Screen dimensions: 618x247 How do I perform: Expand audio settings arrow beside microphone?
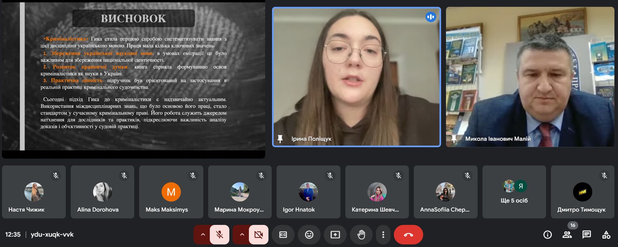pos(203,234)
